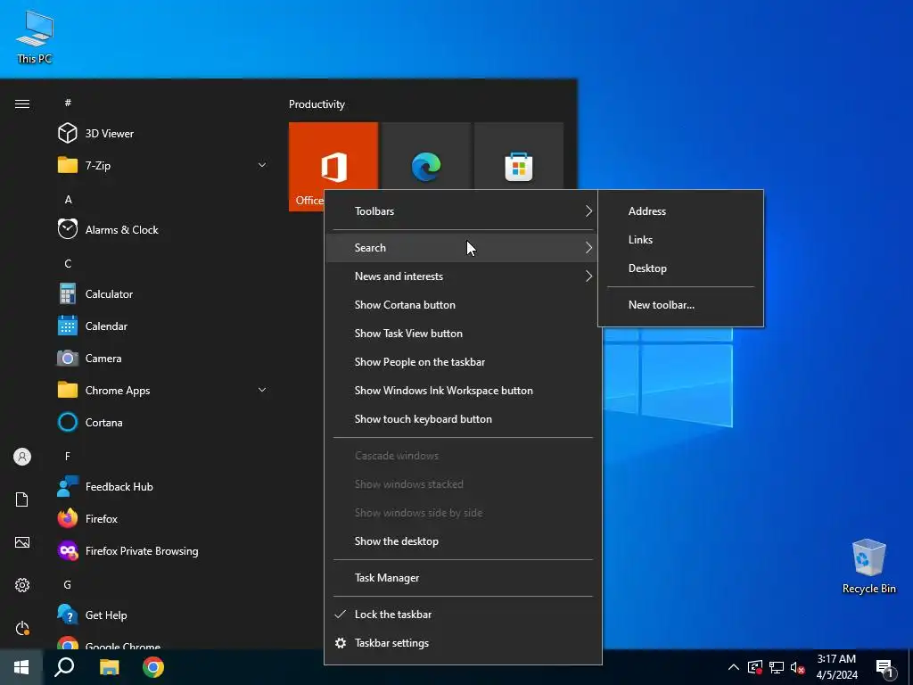The height and width of the screenshot is (685, 913).
Task: Toggle Show Windows Ink Workspace button
Action: [463, 391]
